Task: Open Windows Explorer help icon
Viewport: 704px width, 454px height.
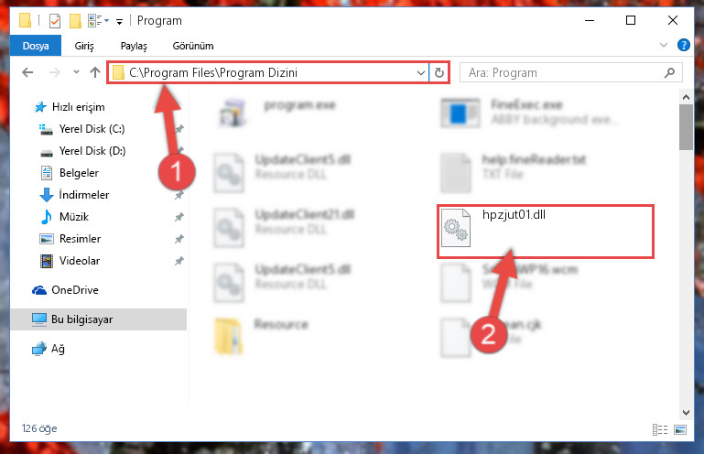Action: 683,46
